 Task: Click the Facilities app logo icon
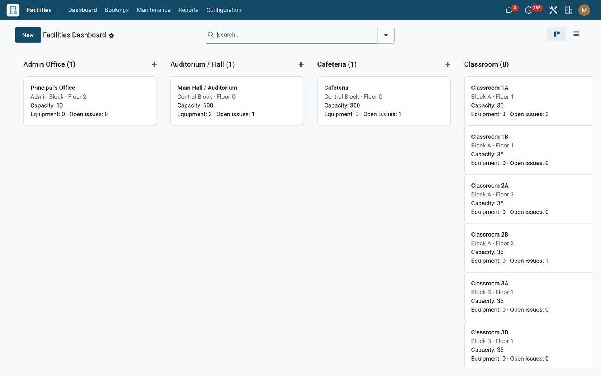pos(13,10)
